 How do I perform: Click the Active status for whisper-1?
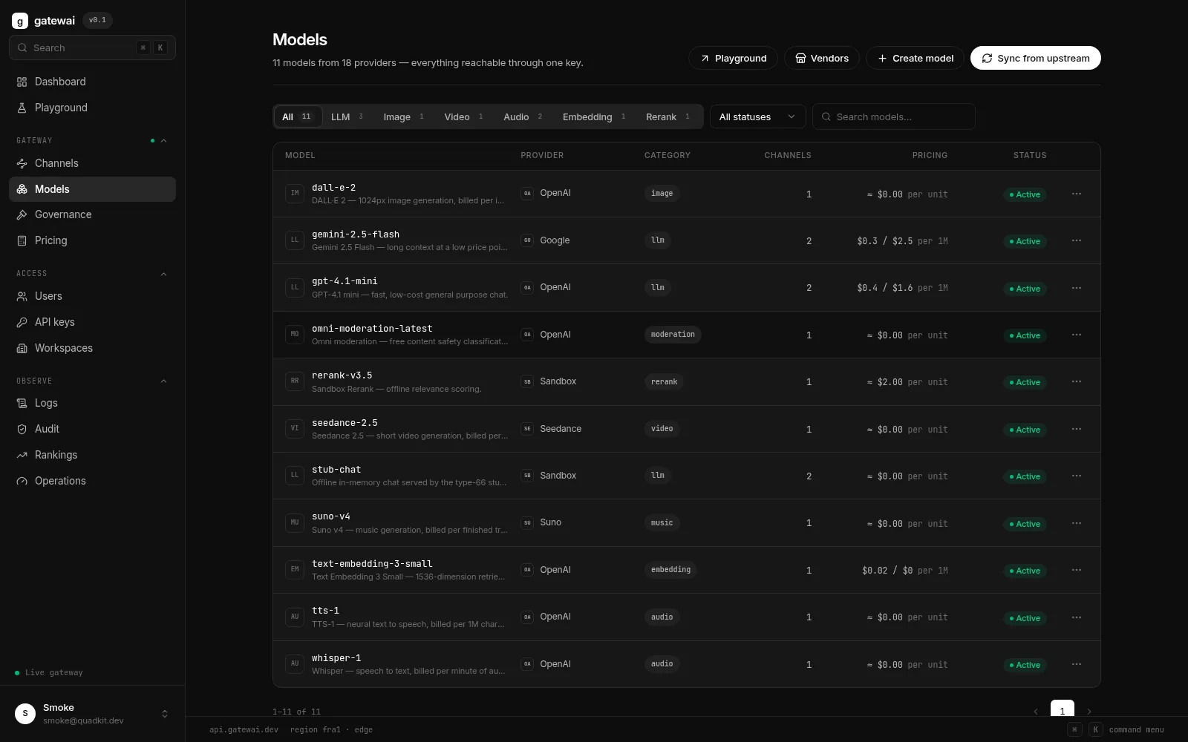(1025, 665)
